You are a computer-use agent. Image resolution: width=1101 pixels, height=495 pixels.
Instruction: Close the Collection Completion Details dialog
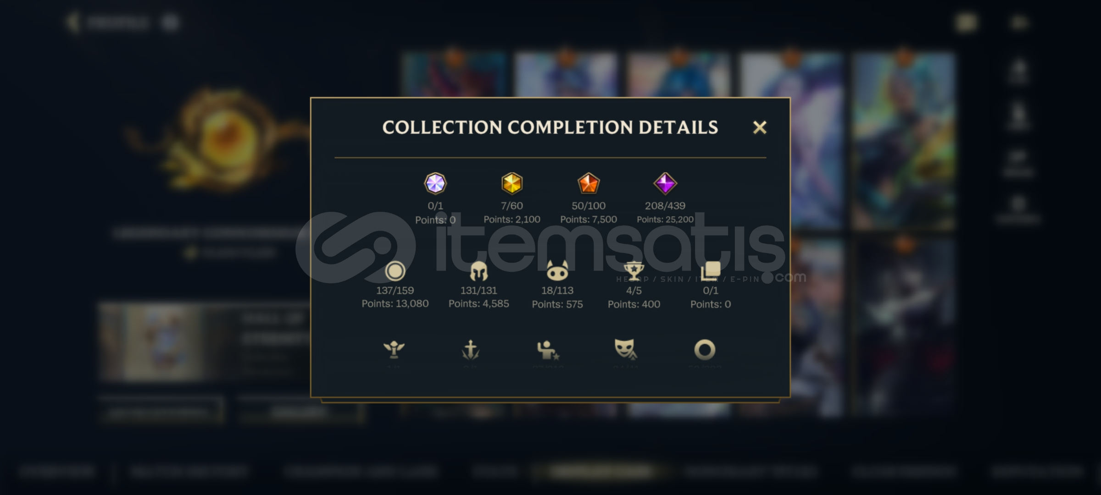(760, 127)
